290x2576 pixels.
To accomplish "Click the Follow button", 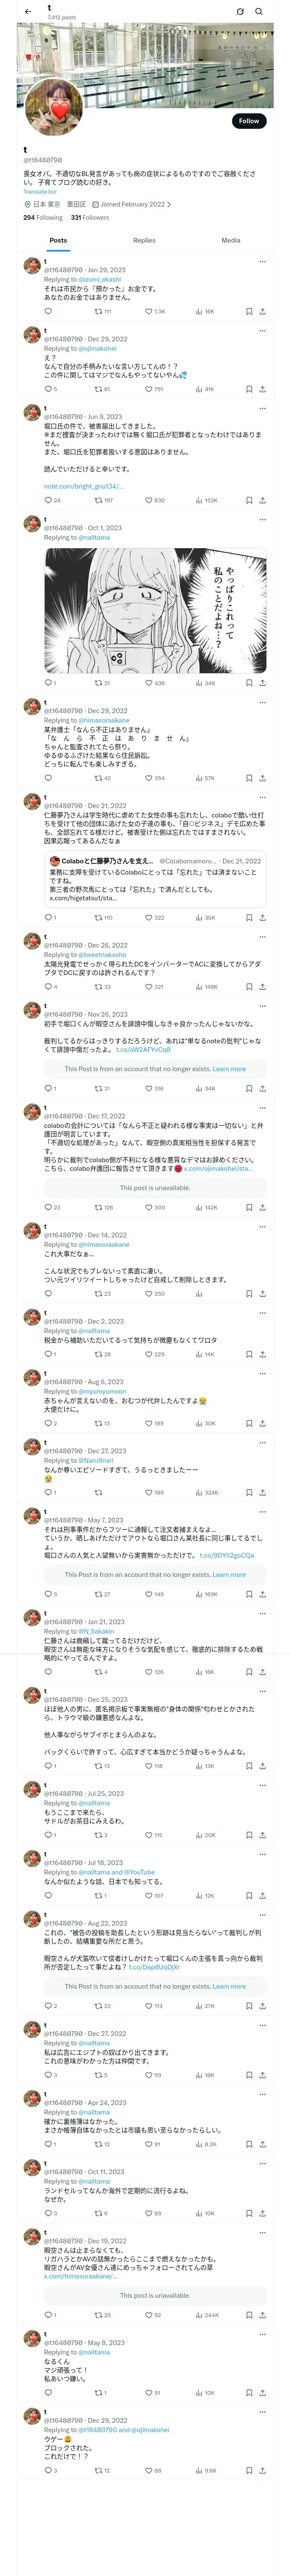I will [x=248, y=121].
